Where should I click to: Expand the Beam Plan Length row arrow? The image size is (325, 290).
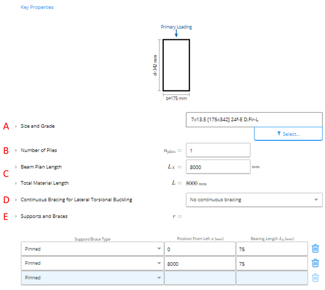[x=16, y=167]
